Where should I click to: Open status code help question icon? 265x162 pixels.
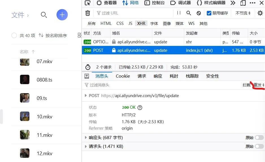click(140, 107)
